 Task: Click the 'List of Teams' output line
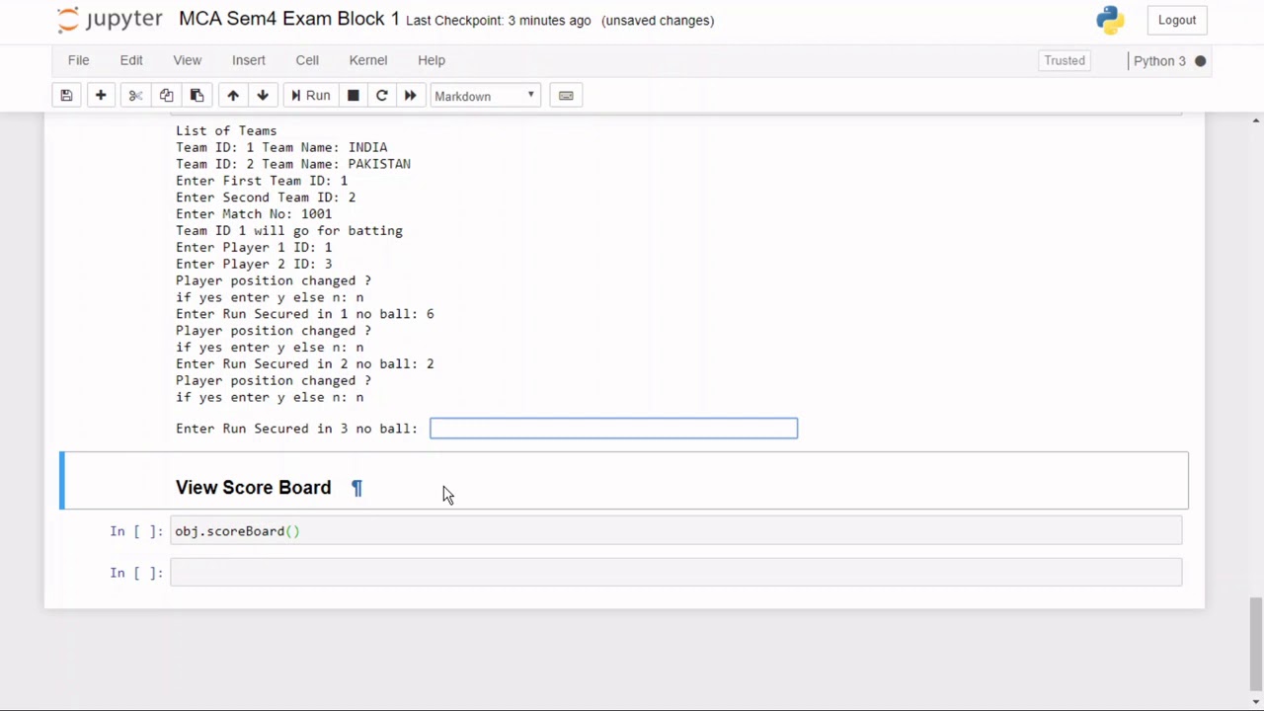[226, 130]
